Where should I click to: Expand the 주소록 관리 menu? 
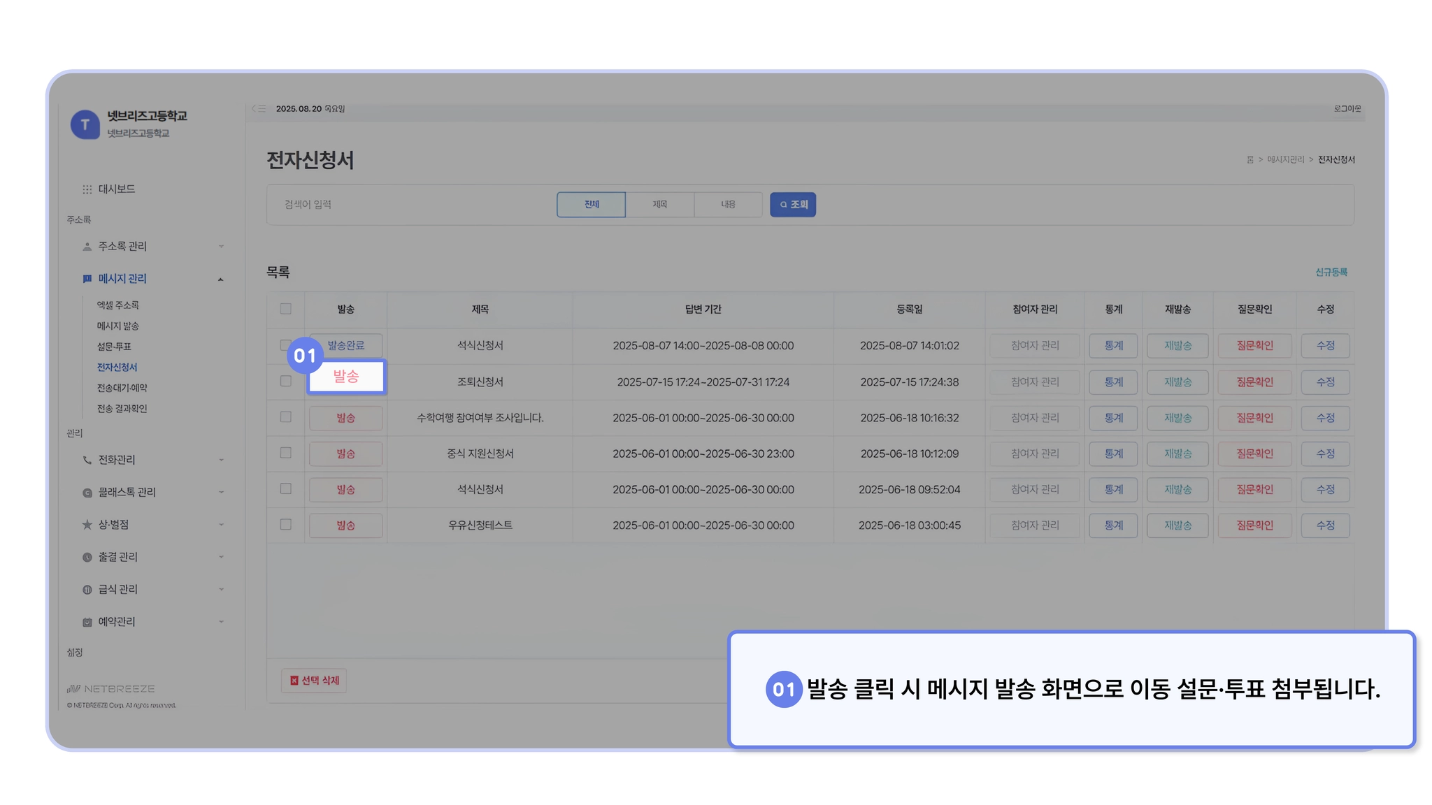[221, 247]
